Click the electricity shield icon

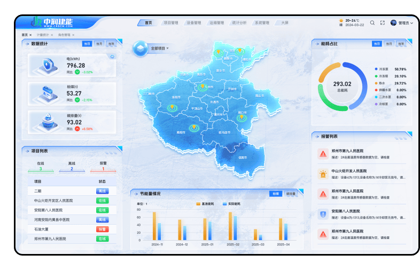(48, 66)
